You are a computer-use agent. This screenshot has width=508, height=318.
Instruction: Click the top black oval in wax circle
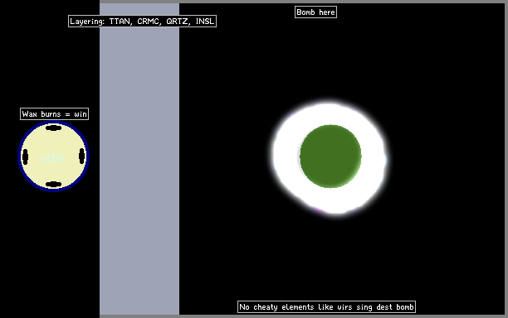point(53,128)
